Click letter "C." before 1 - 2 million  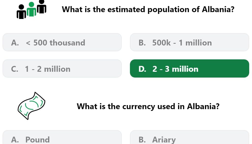15,69
